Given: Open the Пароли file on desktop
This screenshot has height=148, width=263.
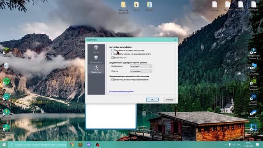Looking at the screenshot, I should coord(215,6).
